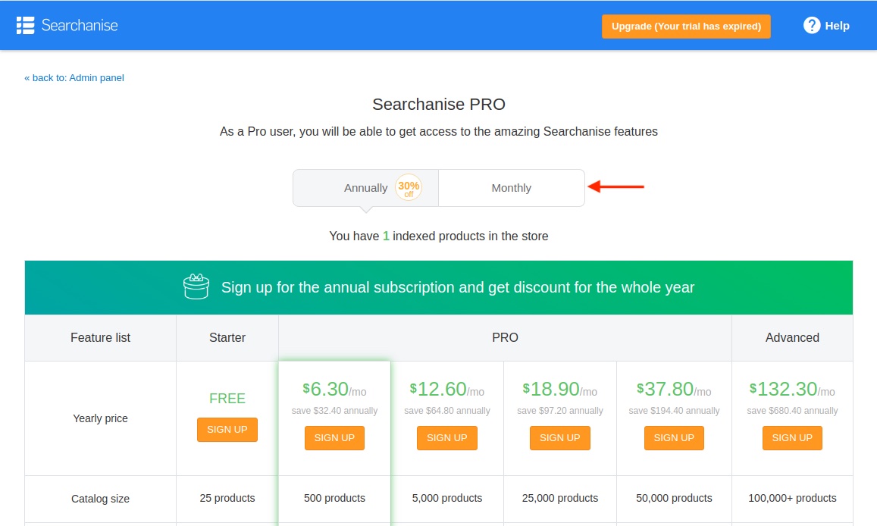
Task: Click the Catalog size row label
Action: 100,499
